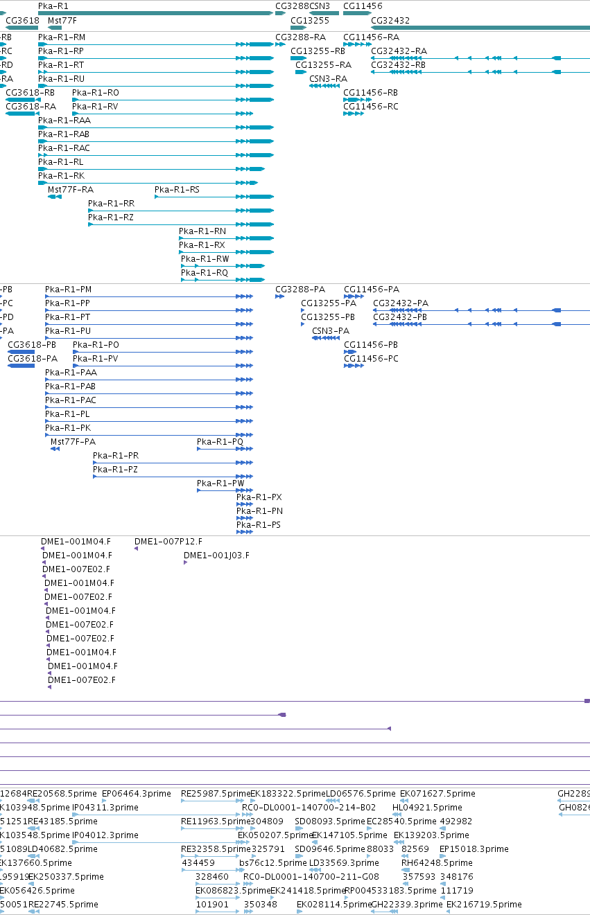Click the Mst77F gene label in top track

[62, 21]
